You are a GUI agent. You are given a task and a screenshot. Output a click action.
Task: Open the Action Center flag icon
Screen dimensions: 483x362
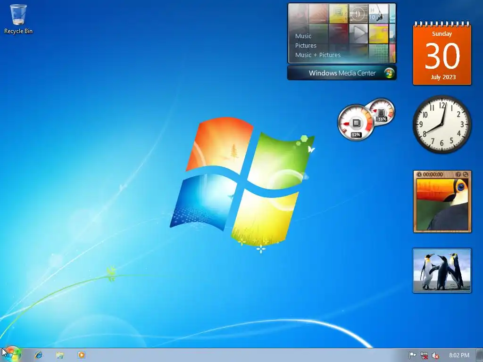(x=412, y=355)
